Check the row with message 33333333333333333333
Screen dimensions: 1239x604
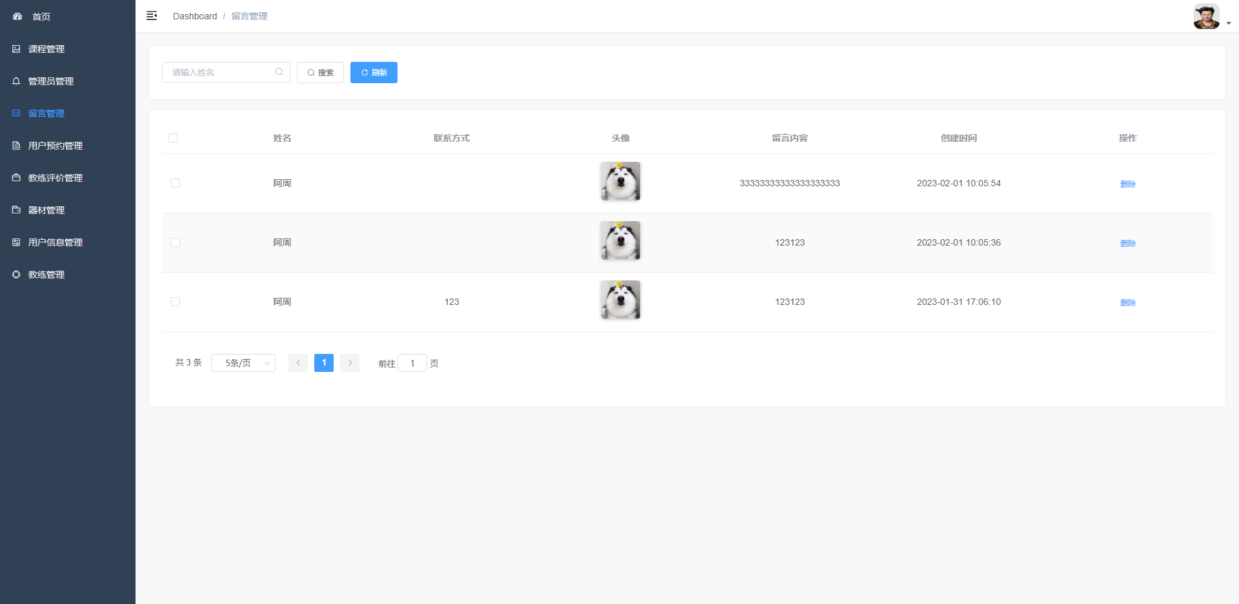(x=176, y=183)
